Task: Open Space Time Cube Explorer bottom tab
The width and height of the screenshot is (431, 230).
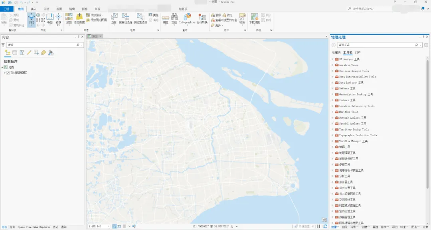Action: pyautogui.click(x=34, y=227)
